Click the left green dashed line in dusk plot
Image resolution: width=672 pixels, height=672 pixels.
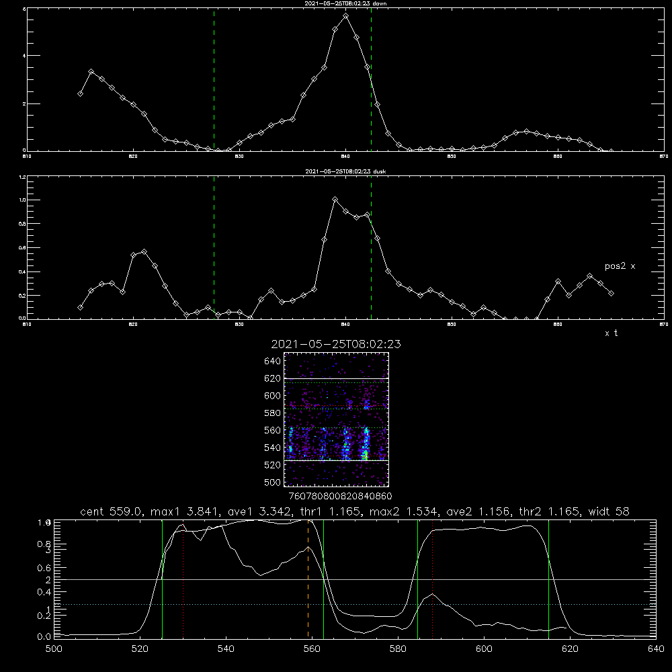coord(214,247)
